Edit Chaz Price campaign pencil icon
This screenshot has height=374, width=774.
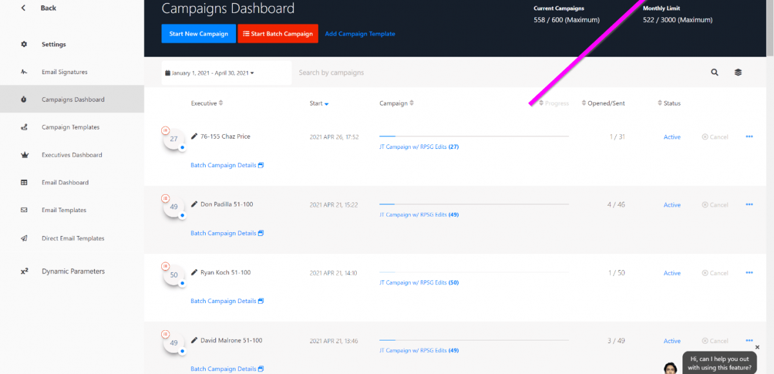(194, 137)
